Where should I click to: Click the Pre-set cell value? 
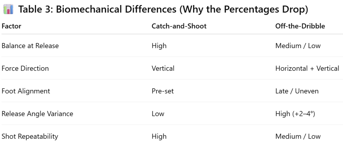(163, 91)
